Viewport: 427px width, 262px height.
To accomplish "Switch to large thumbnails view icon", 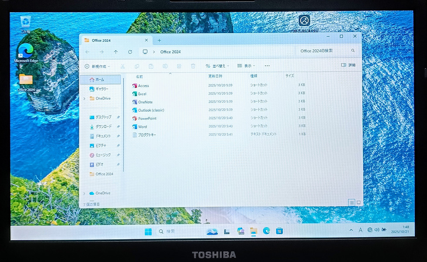I will coord(359,203).
